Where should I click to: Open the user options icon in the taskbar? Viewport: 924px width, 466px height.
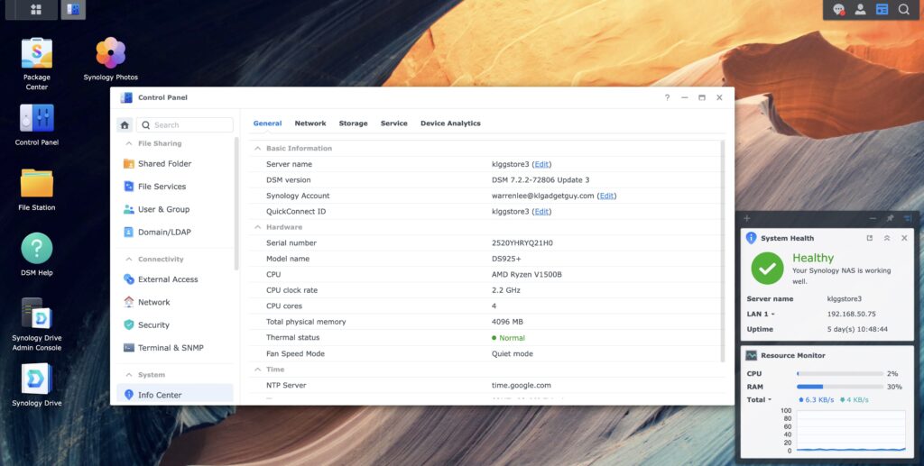point(860,10)
